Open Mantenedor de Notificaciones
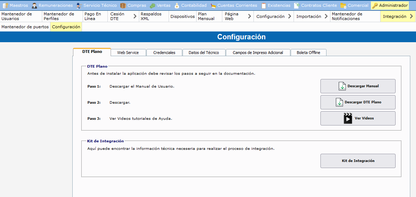This screenshot has height=197, width=416. [x=355, y=16]
